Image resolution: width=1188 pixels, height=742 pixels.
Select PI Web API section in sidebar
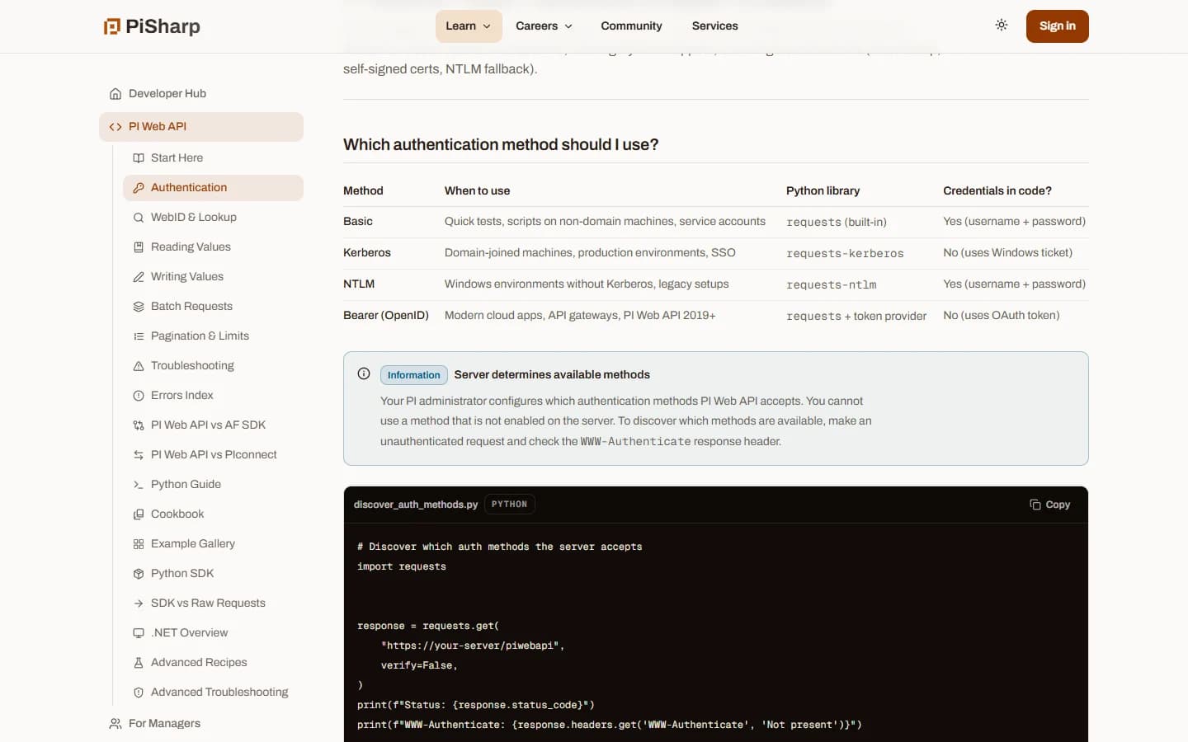pos(201,127)
